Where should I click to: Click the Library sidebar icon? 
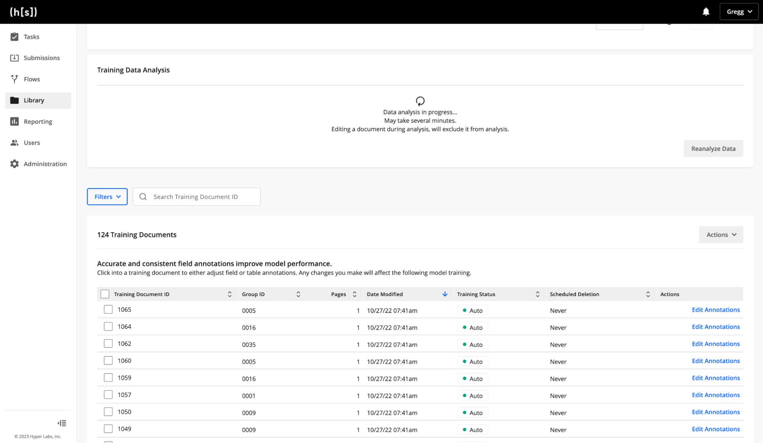pos(14,100)
